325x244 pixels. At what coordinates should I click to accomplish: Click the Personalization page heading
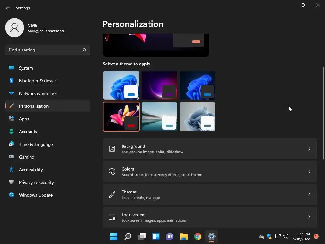pos(133,24)
